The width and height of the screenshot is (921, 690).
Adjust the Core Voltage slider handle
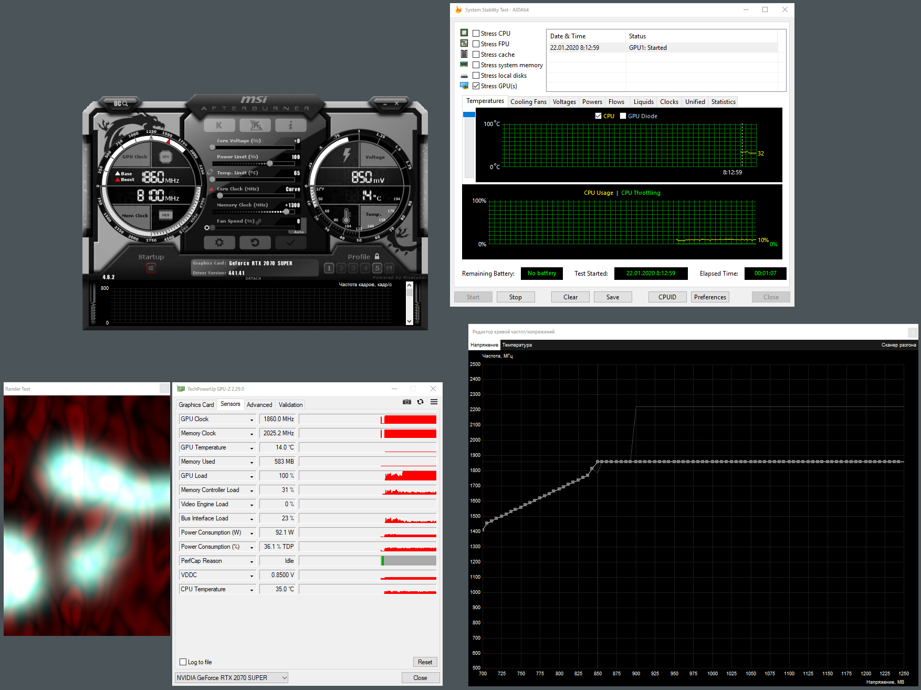click(x=212, y=148)
